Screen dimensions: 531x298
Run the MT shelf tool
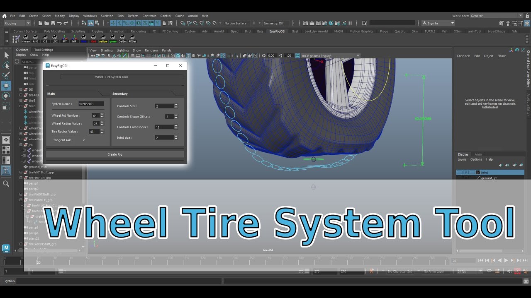pos(65,39)
